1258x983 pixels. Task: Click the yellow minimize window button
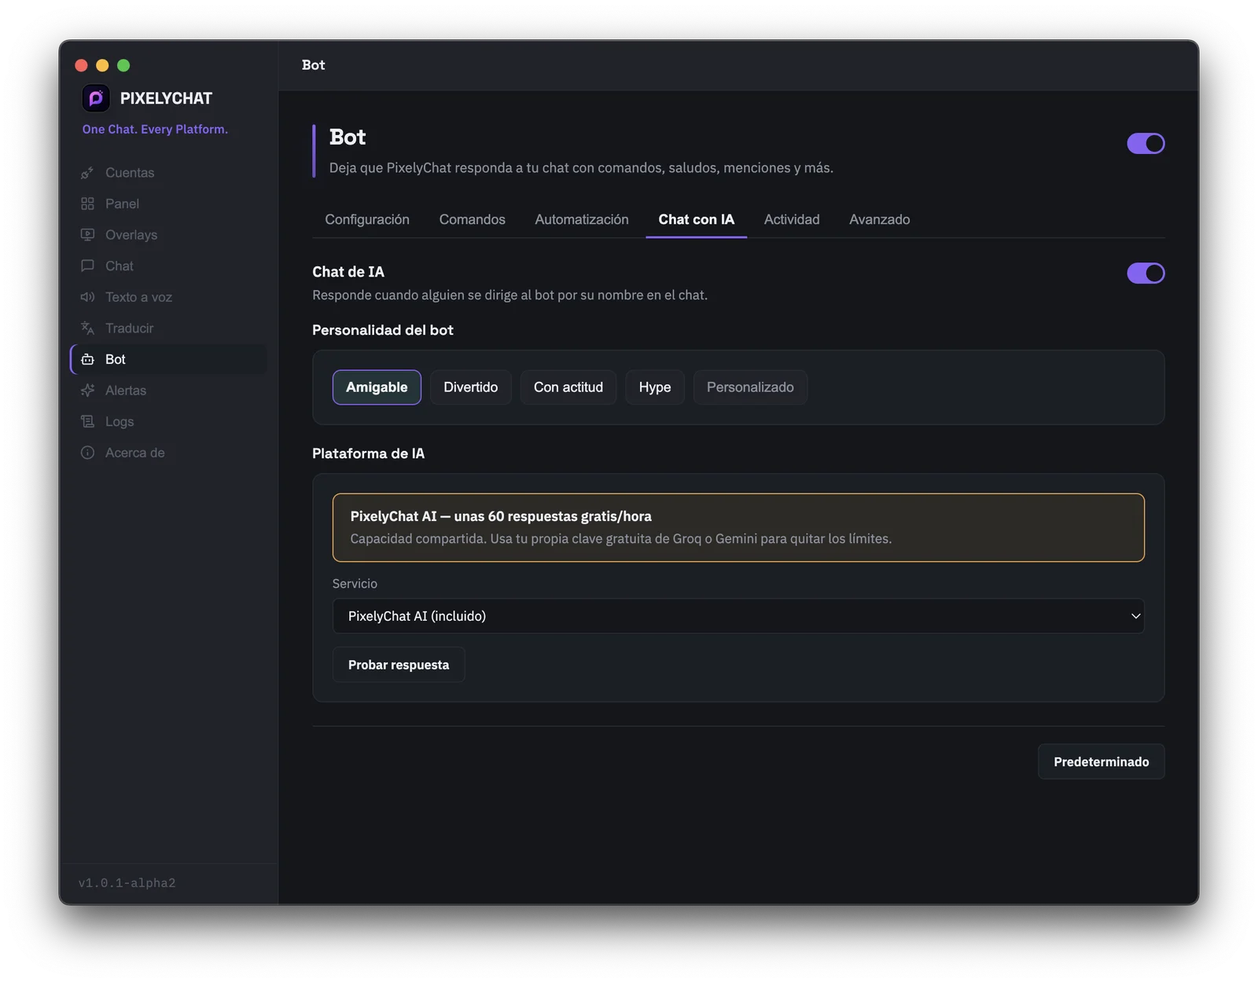point(102,65)
